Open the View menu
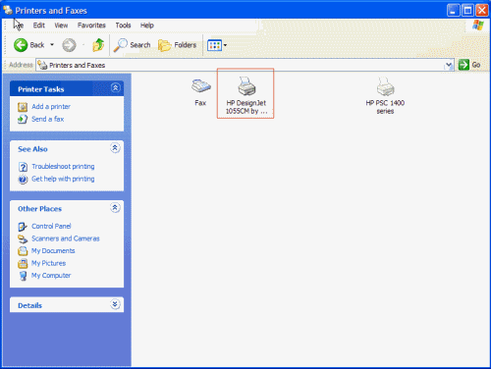 [61, 26]
